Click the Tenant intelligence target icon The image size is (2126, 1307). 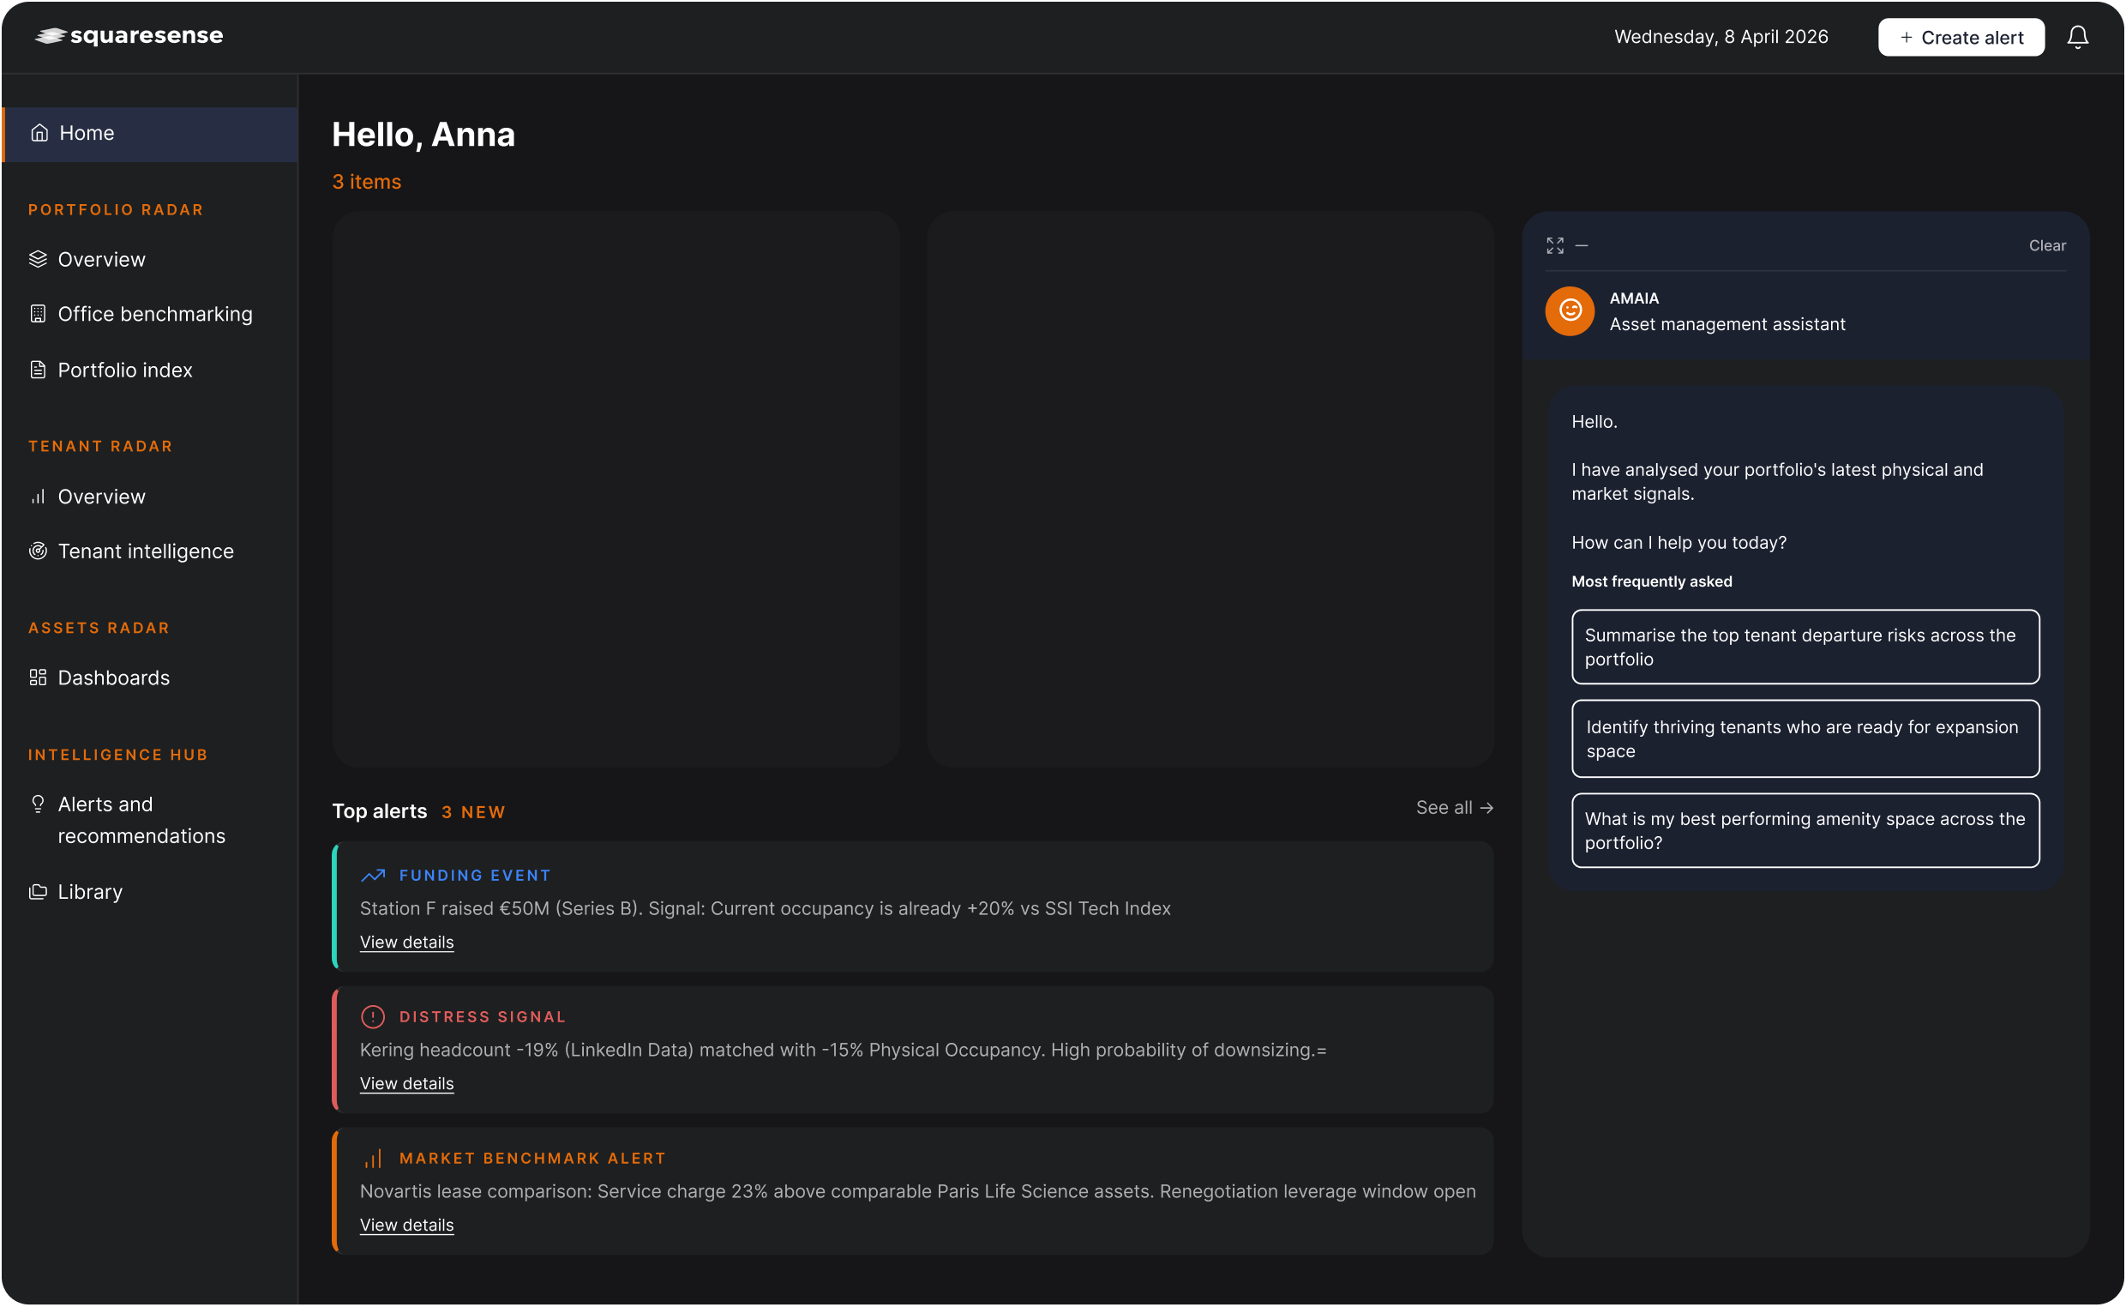pyautogui.click(x=37, y=551)
